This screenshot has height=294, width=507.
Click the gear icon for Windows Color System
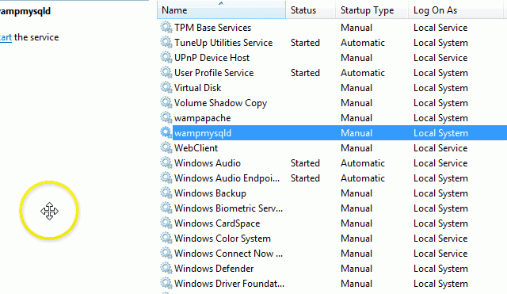pos(166,238)
